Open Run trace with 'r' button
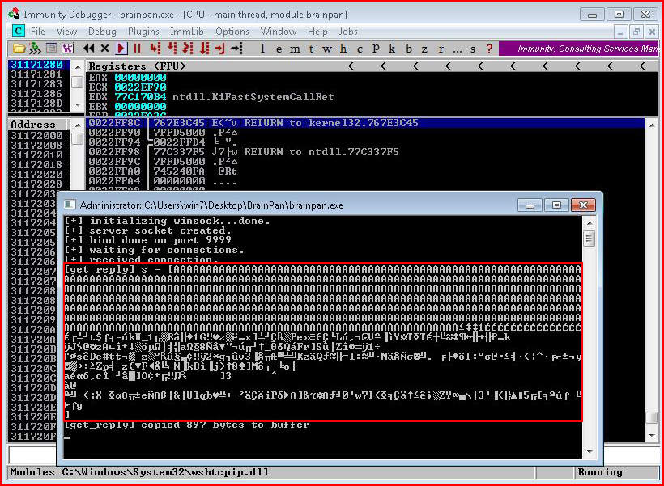 (441, 49)
